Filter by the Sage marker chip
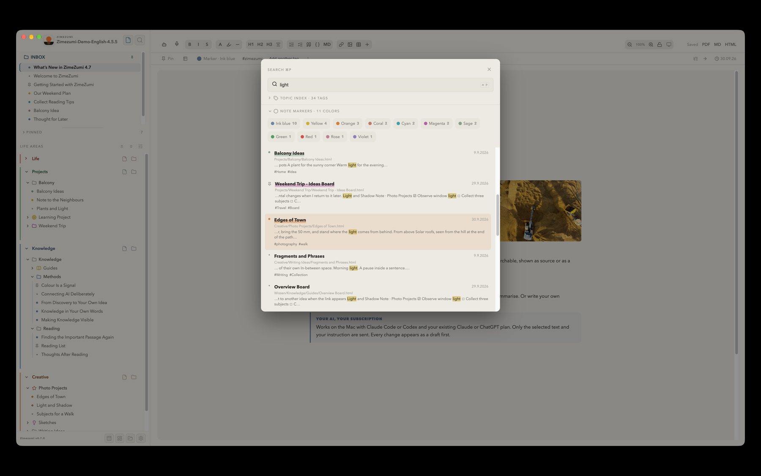 (x=467, y=124)
